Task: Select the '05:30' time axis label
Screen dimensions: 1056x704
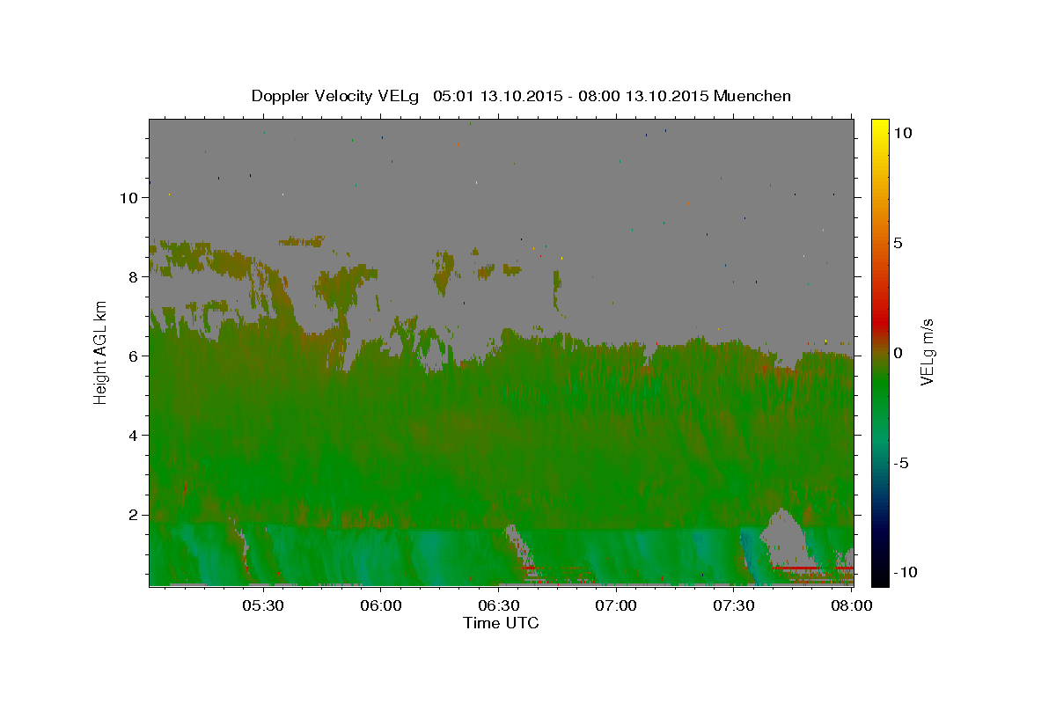Action: [x=262, y=606]
